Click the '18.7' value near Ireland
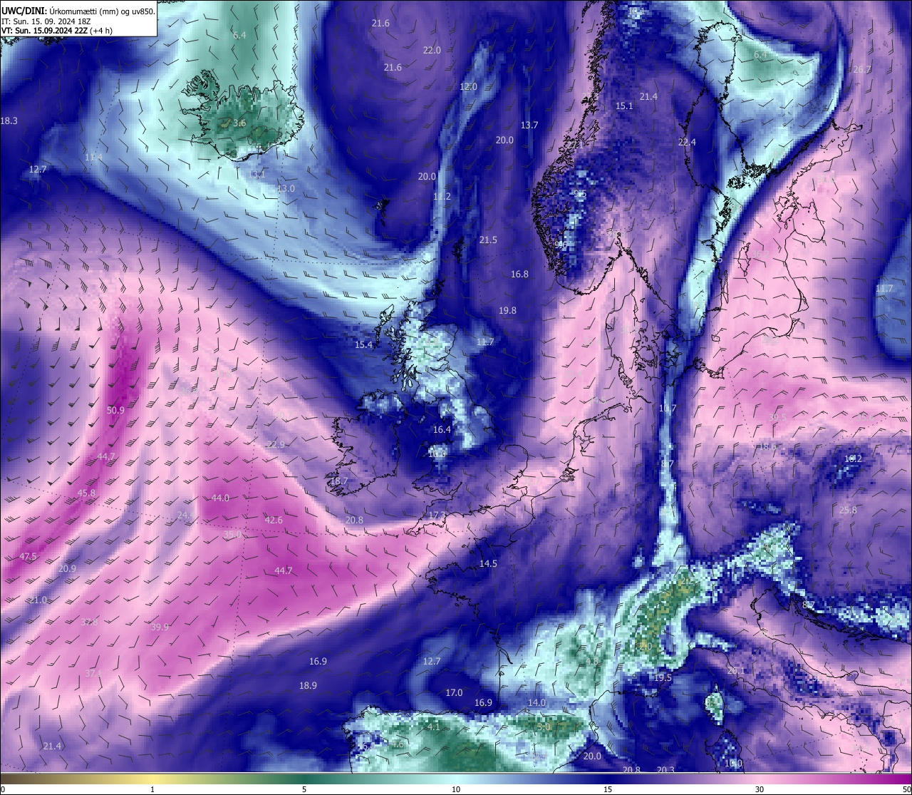The width and height of the screenshot is (912, 795). click(x=338, y=481)
